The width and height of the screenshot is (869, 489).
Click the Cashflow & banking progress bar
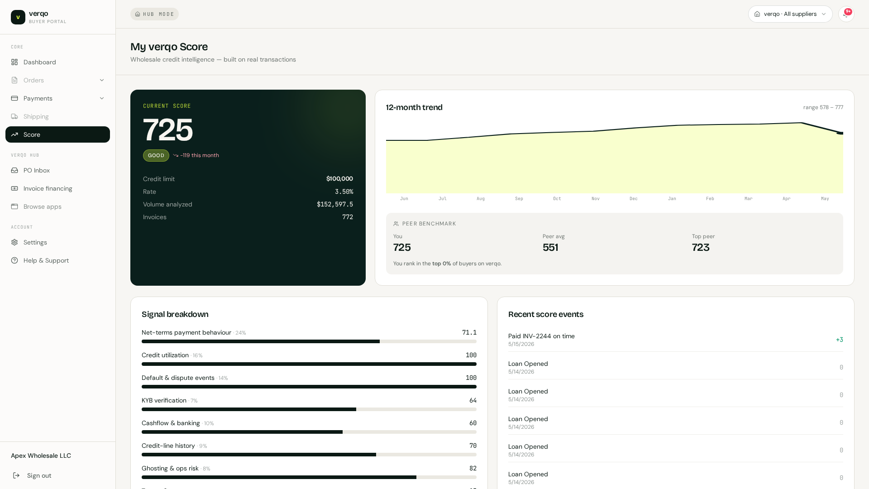(x=309, y=432)
